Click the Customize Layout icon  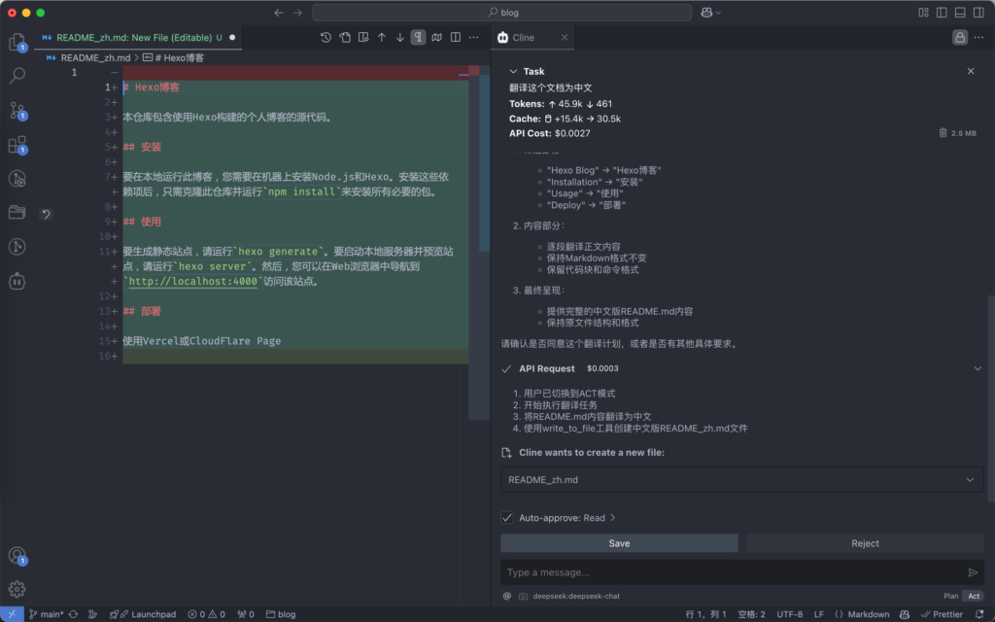coord(923,13)
